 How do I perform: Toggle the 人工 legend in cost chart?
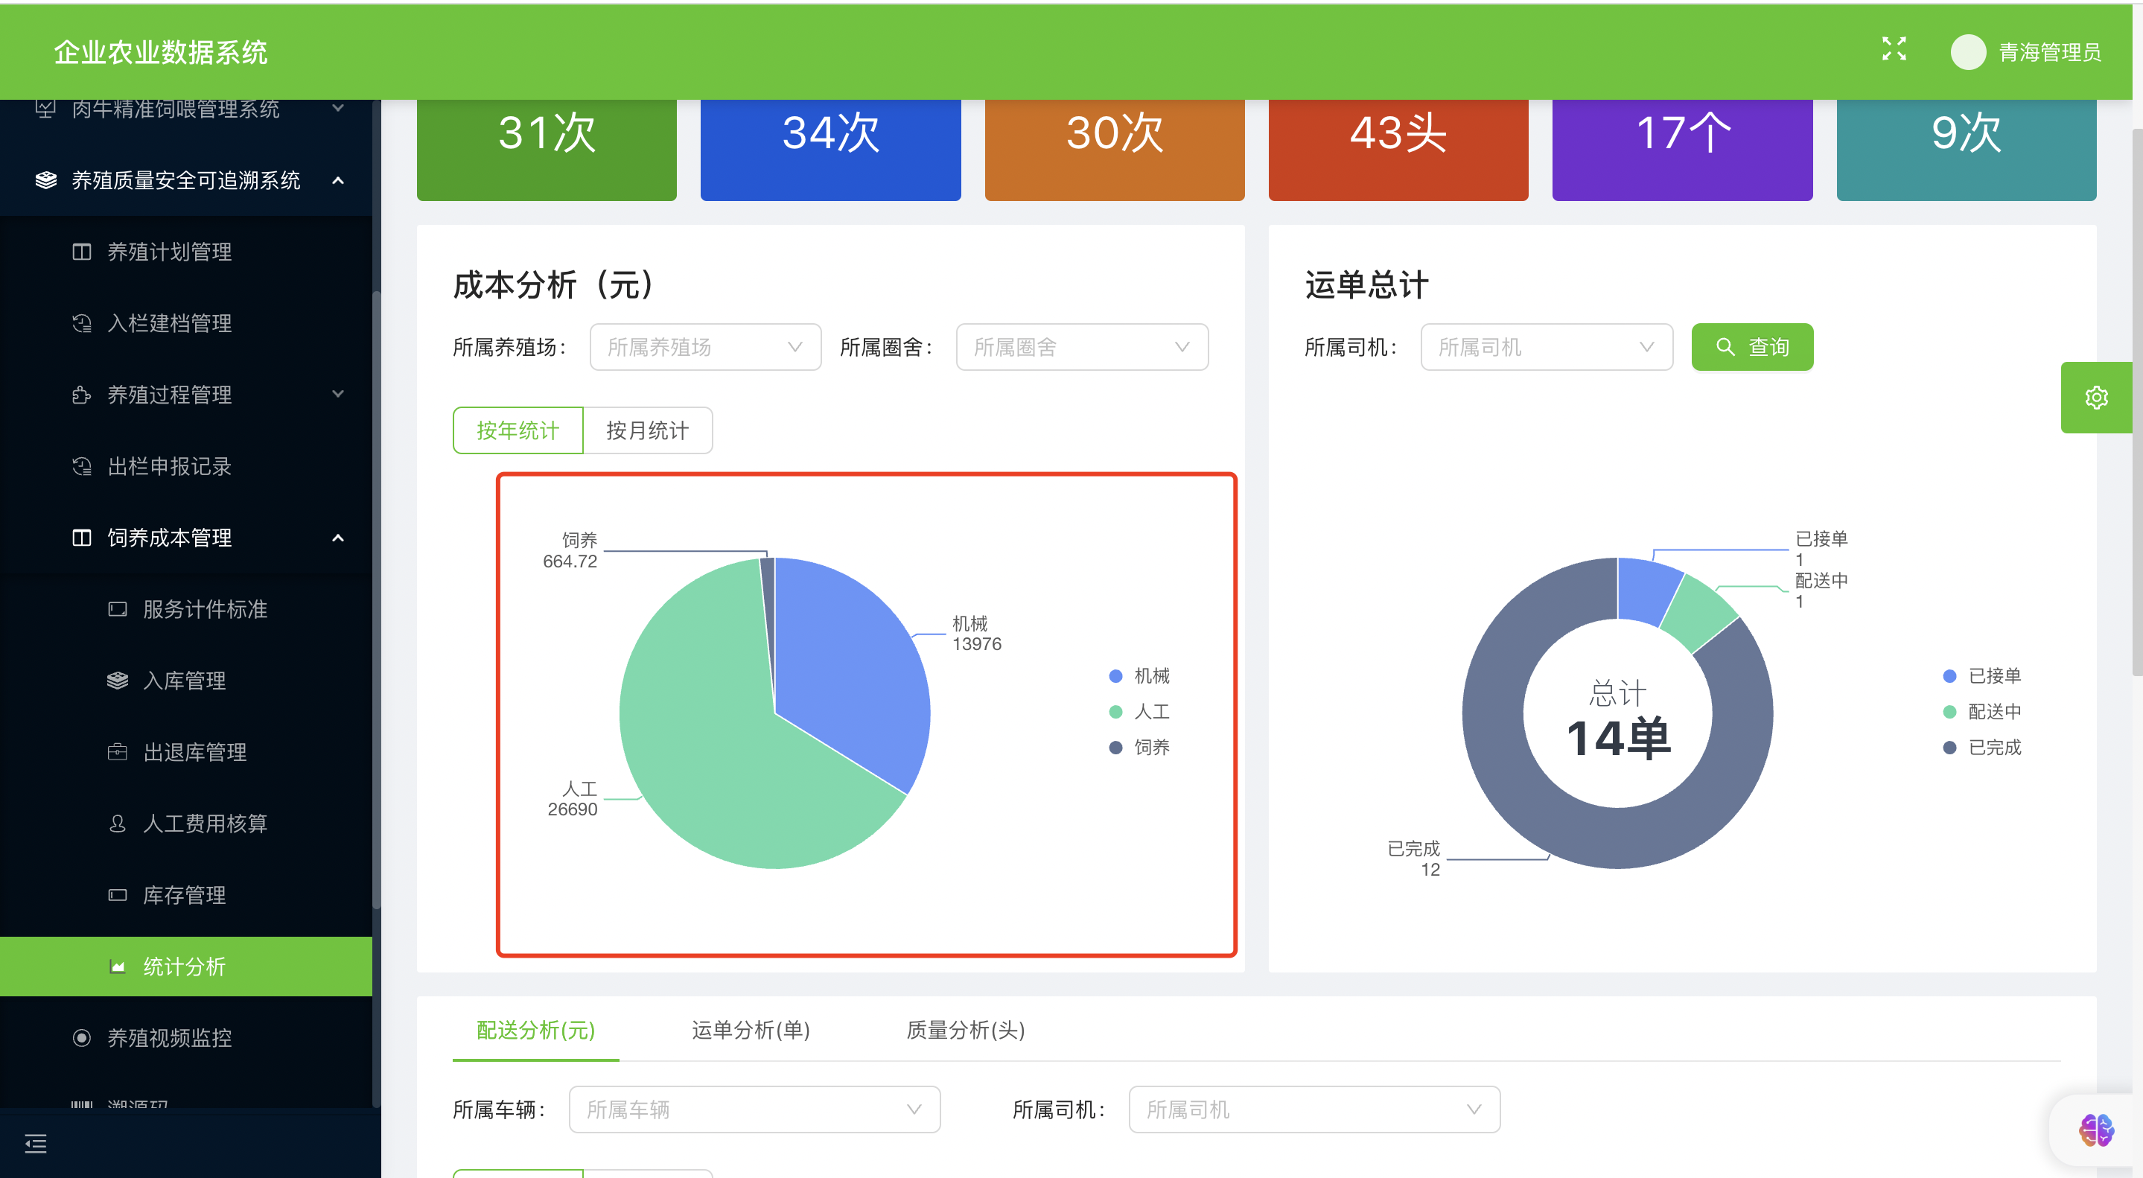1140,711
